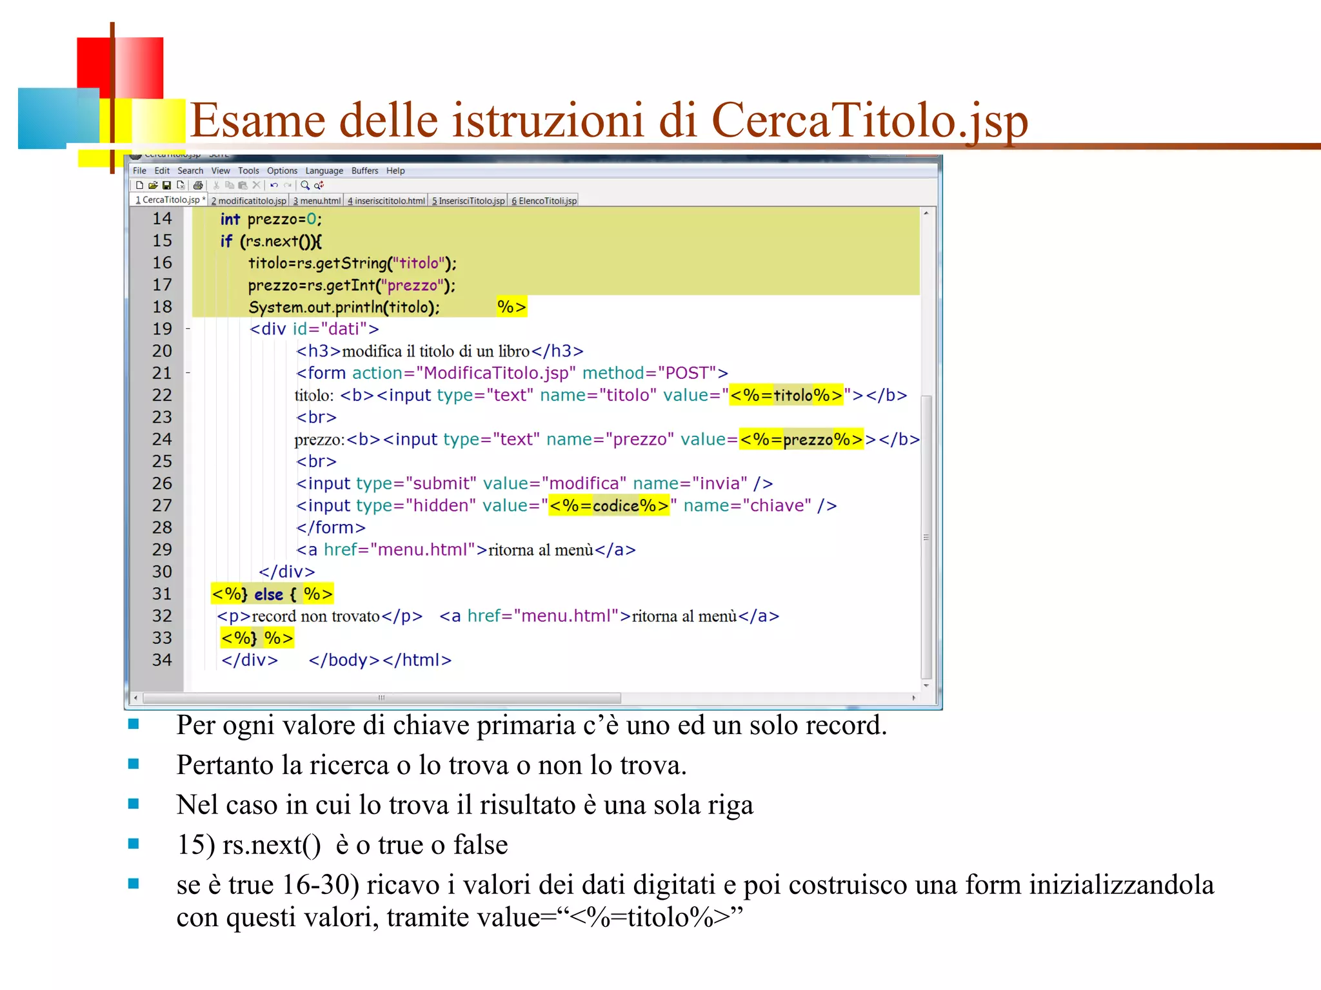Click the highlighted '<%=prezzo%>' expression
1321x990 pixels.
[801, 440]
